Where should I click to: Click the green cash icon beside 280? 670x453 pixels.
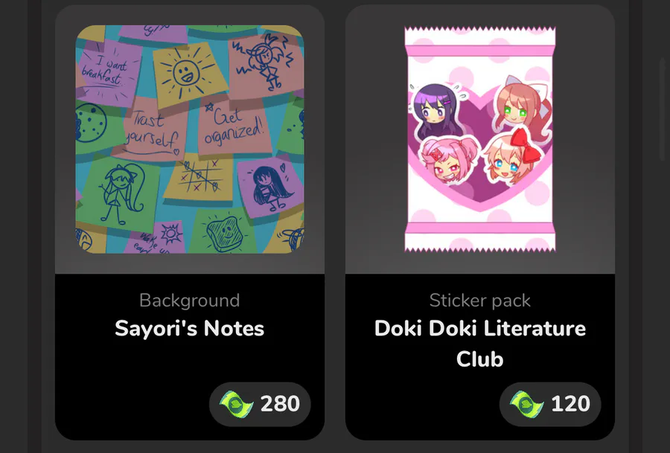point(236,405)
